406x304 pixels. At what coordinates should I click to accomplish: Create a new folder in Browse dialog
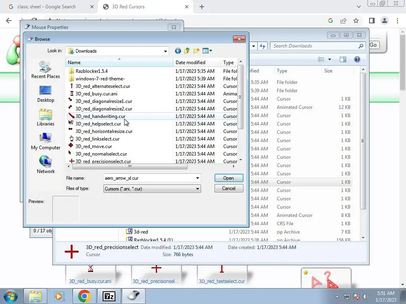coord(196,51)
